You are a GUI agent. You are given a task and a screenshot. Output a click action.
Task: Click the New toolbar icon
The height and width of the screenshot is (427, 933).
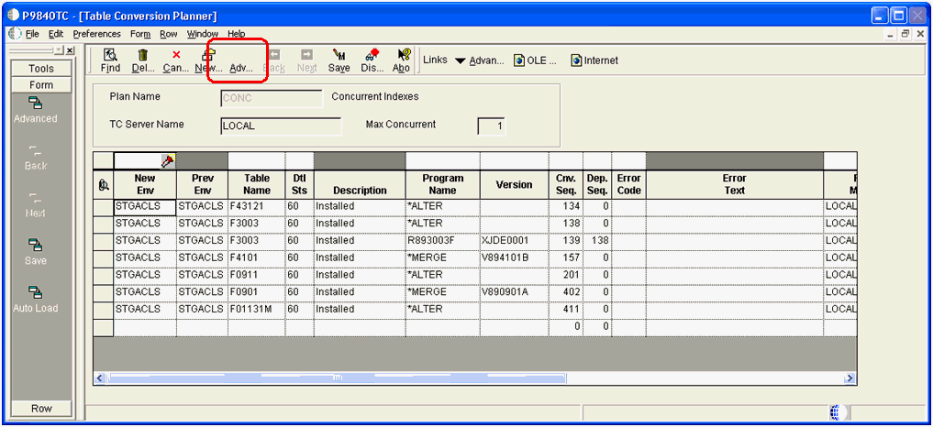pos(208,60)
